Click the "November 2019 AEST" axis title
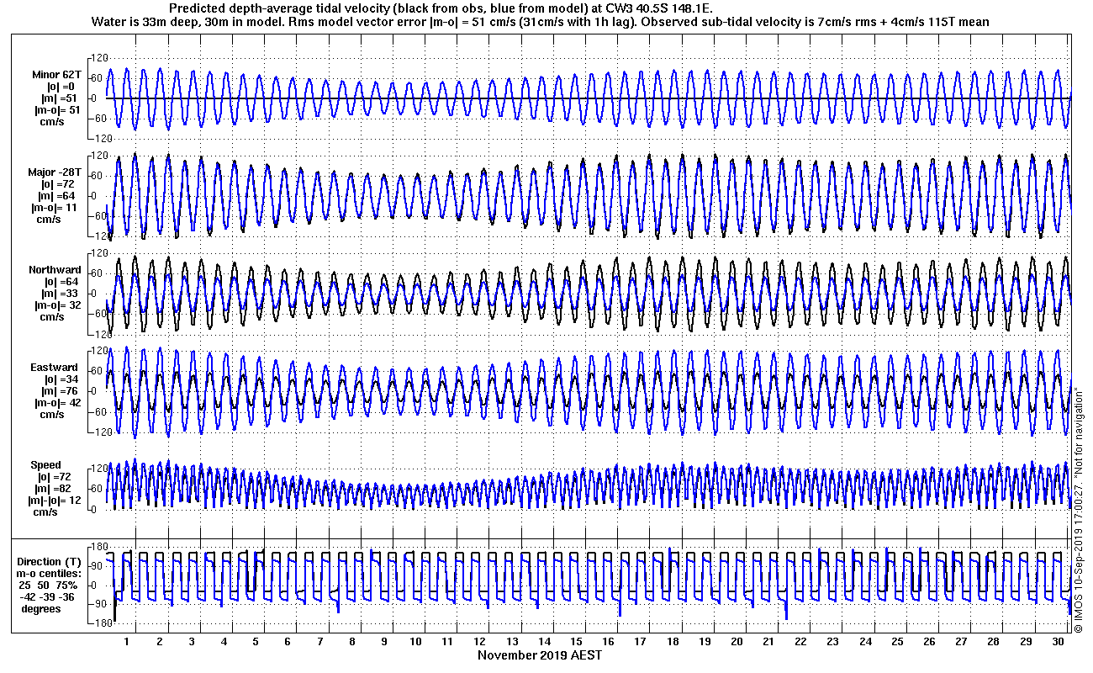This screenshot has width=1093, height=673. point(539,655)
